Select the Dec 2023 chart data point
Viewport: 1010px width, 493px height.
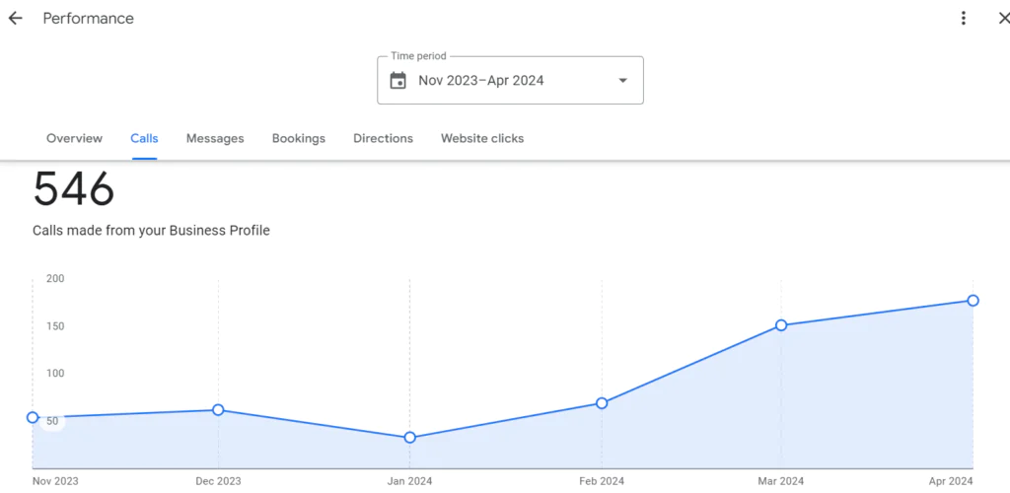pos(218,410)
